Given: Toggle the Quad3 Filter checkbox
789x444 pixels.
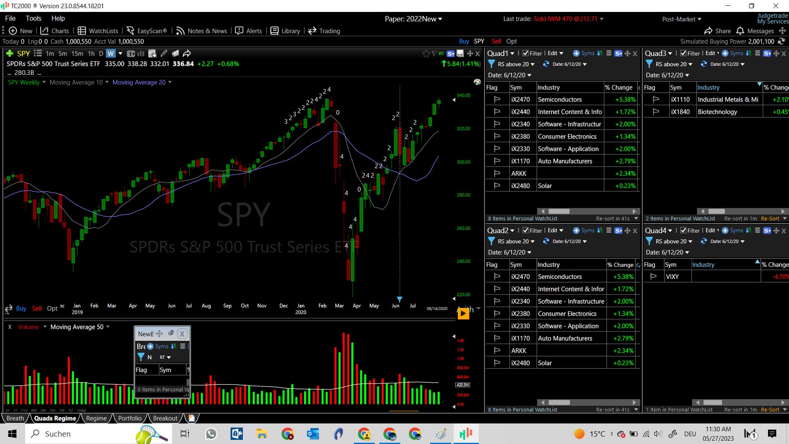Looking at the screenshot, I should [x=683, y=53].
